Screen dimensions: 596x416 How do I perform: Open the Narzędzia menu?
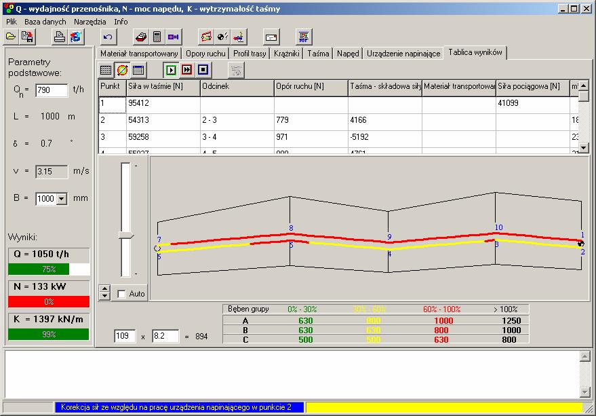(90, 22)
